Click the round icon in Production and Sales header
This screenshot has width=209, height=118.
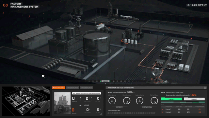point(205,88)
